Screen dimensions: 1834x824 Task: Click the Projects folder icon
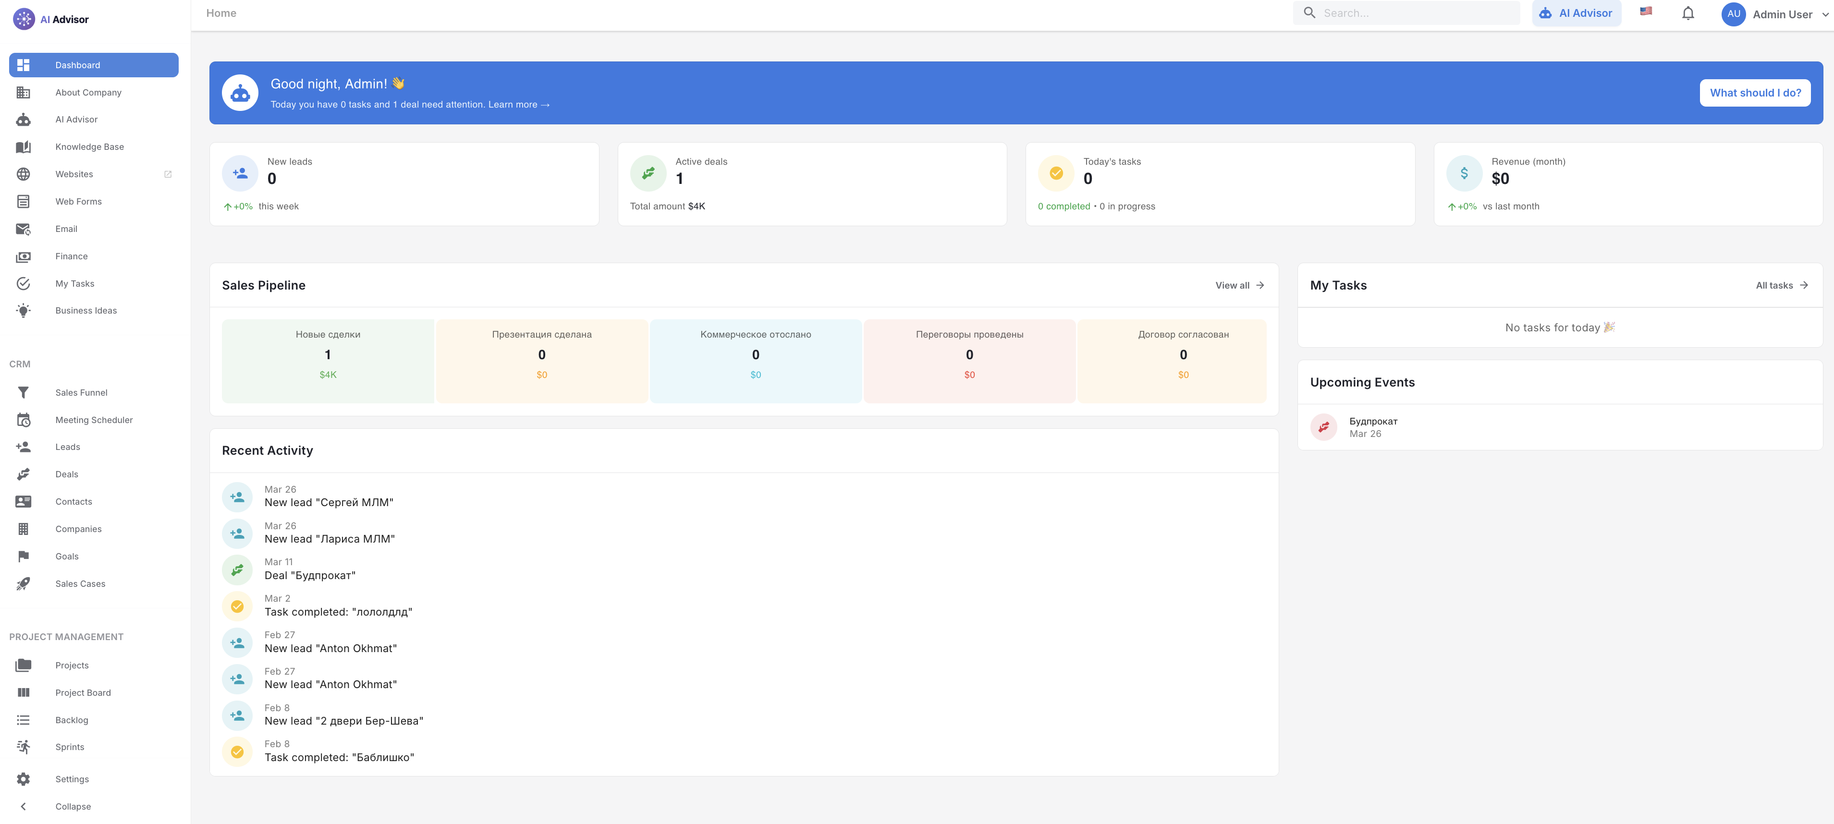(x=24, y=666)
